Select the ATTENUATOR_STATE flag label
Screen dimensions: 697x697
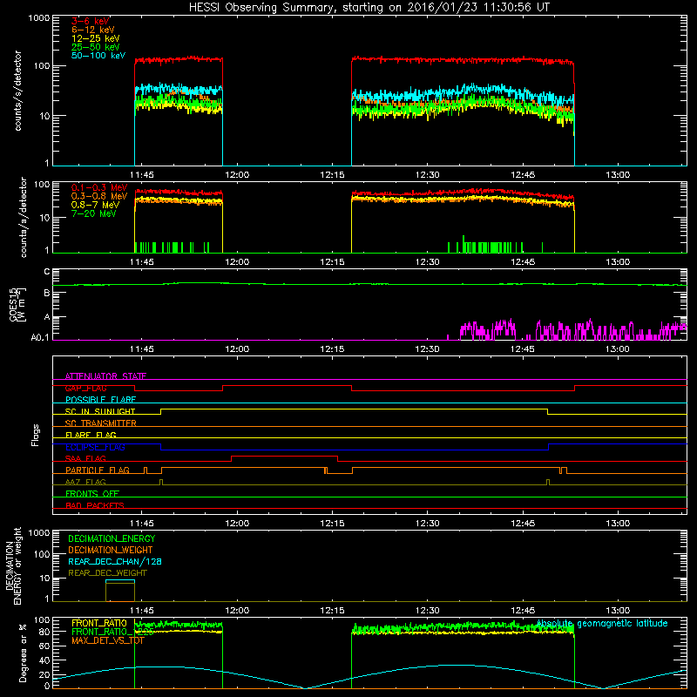(x=105, y=376)
